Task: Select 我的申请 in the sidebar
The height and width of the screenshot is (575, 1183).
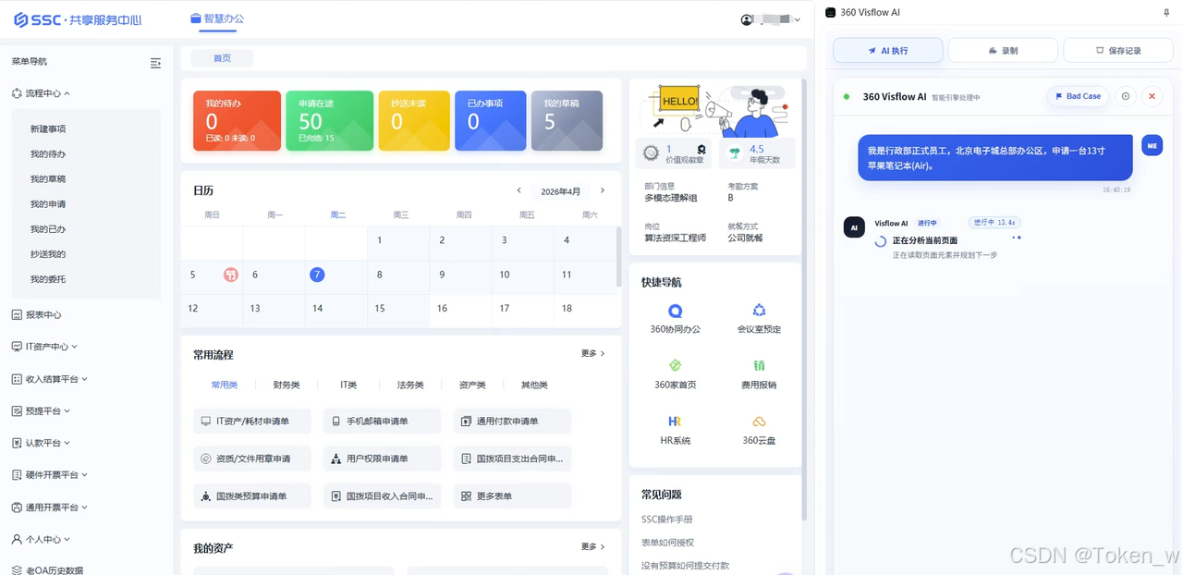Action: tap(48, 203)
